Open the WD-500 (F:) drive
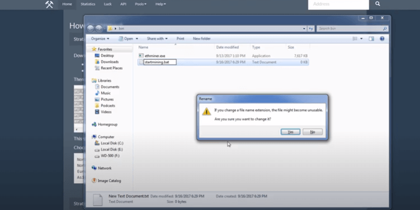This screenshot has width=420, height=210. [110, 156]
